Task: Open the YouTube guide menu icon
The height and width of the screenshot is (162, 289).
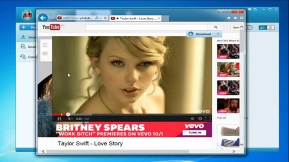Action: coord(45,45)
